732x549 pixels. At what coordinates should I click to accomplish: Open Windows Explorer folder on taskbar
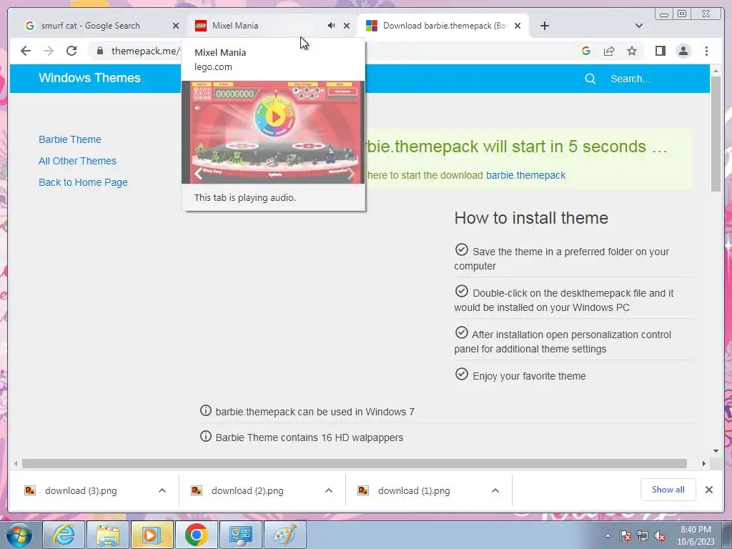click(x=108, y=535)
